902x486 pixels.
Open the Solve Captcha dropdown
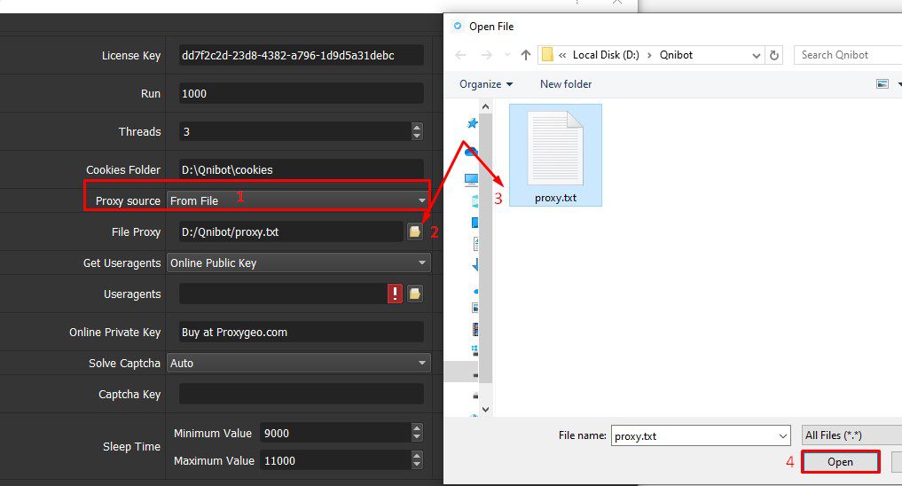click(x=298, y=363)
